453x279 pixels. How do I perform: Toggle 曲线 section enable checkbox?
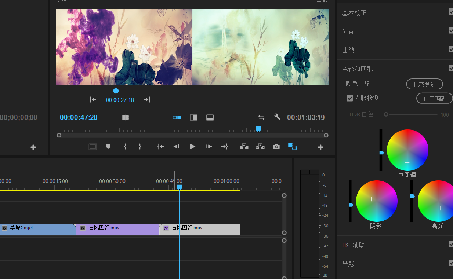coord(451,49)
